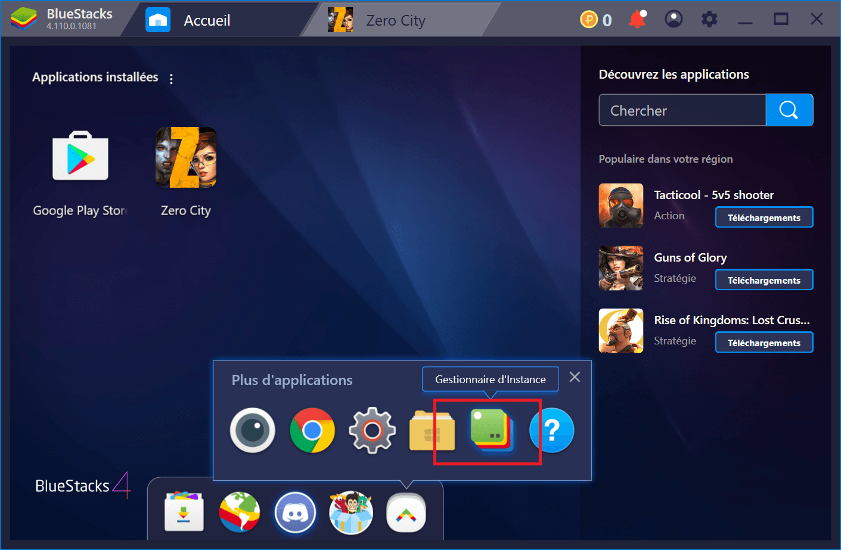Toggle the more apps arrow icon in dock

pyautogui.click(x=406, y=512)
